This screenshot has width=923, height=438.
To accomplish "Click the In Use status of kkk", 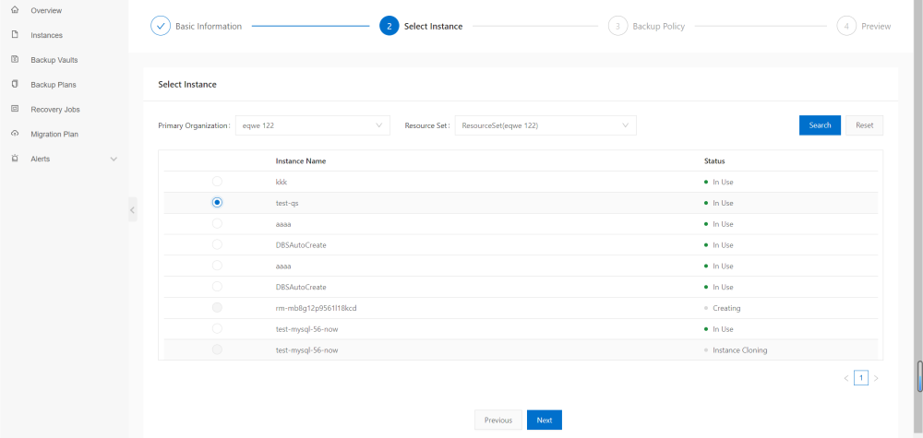I will tap(723, 182).
